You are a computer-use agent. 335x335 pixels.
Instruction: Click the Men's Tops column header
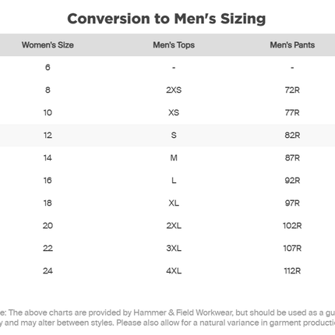174,45
